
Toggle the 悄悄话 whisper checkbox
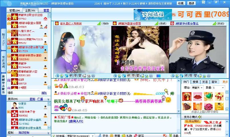coord(53,136)
